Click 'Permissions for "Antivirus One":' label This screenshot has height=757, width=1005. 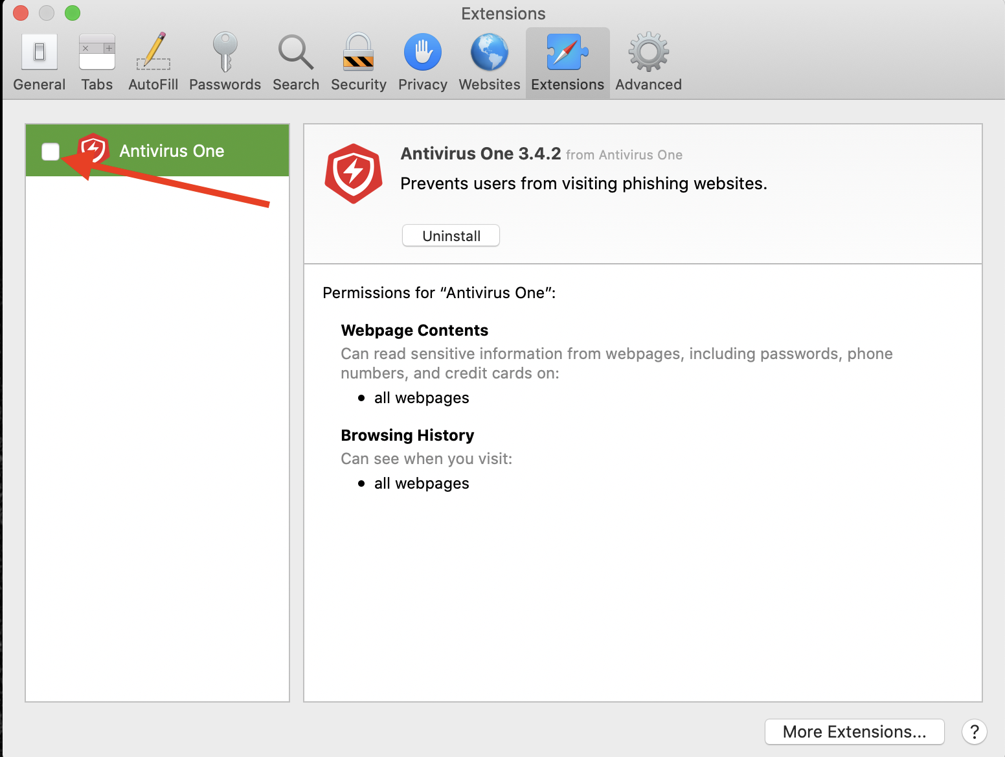tap(439, 293)
